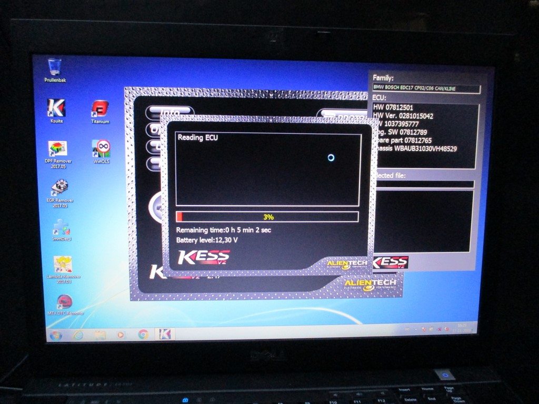This screenshot has width=539, height=404.
Task: Click the Info button in Ksuite
Action: click(169, 112)
